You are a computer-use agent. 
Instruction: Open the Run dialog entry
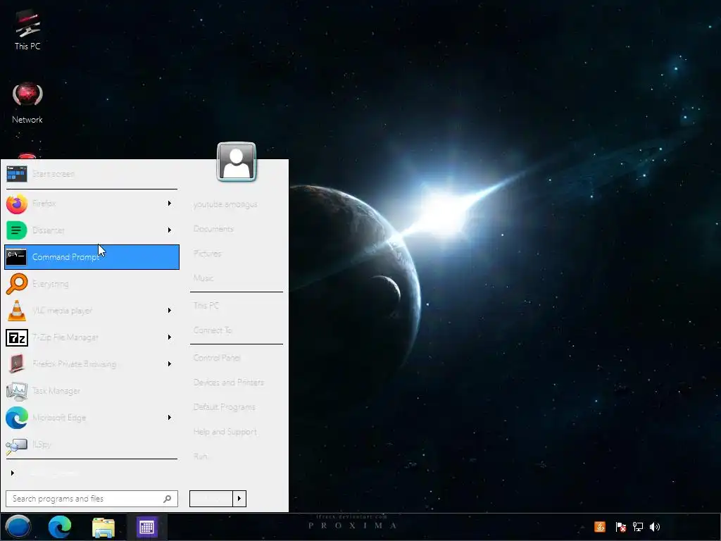(x=201, y=456)
